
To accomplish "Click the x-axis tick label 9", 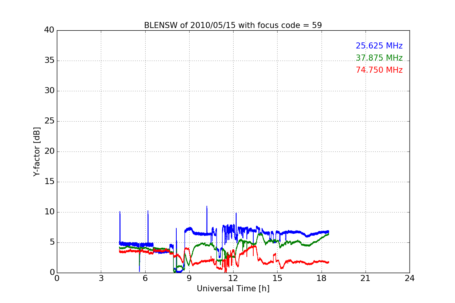I will 189,278.
